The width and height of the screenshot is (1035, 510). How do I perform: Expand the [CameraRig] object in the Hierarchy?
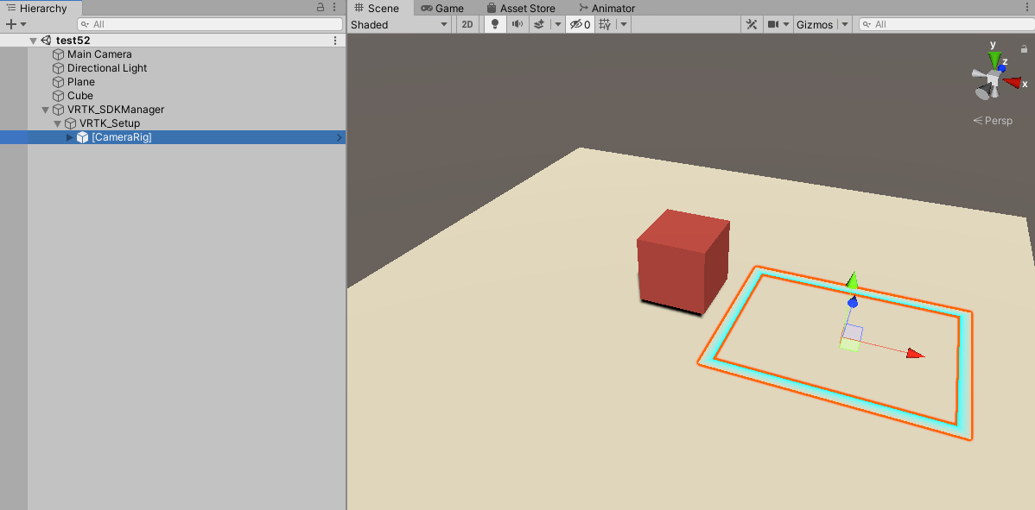point(69,136)
